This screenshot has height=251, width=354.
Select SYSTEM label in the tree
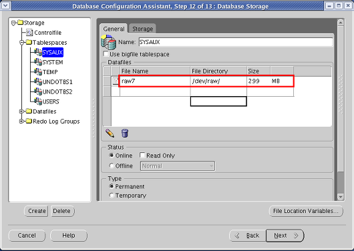[x=53, y=62]
